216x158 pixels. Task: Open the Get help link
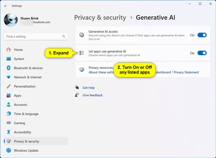tap(88, 88)
